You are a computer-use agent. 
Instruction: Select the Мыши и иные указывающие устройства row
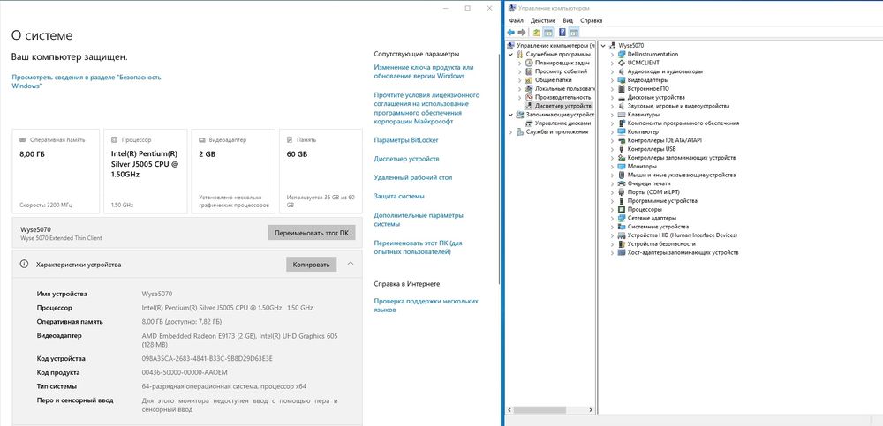[x=682, y=175]
